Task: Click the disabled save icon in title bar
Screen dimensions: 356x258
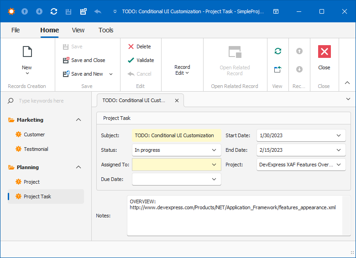Action: coord(68,11)
